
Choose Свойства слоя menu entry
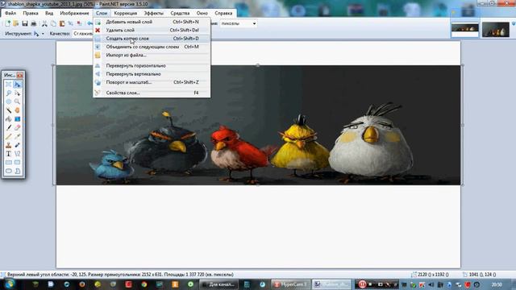152,93
